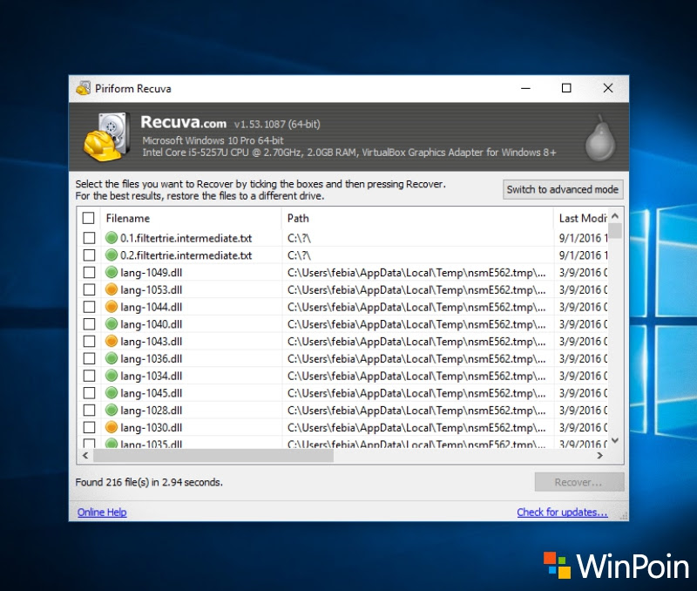
Task: Tick checkbox for lang-1045.dll
Action: pyautogui.click(x=89, y=392)
